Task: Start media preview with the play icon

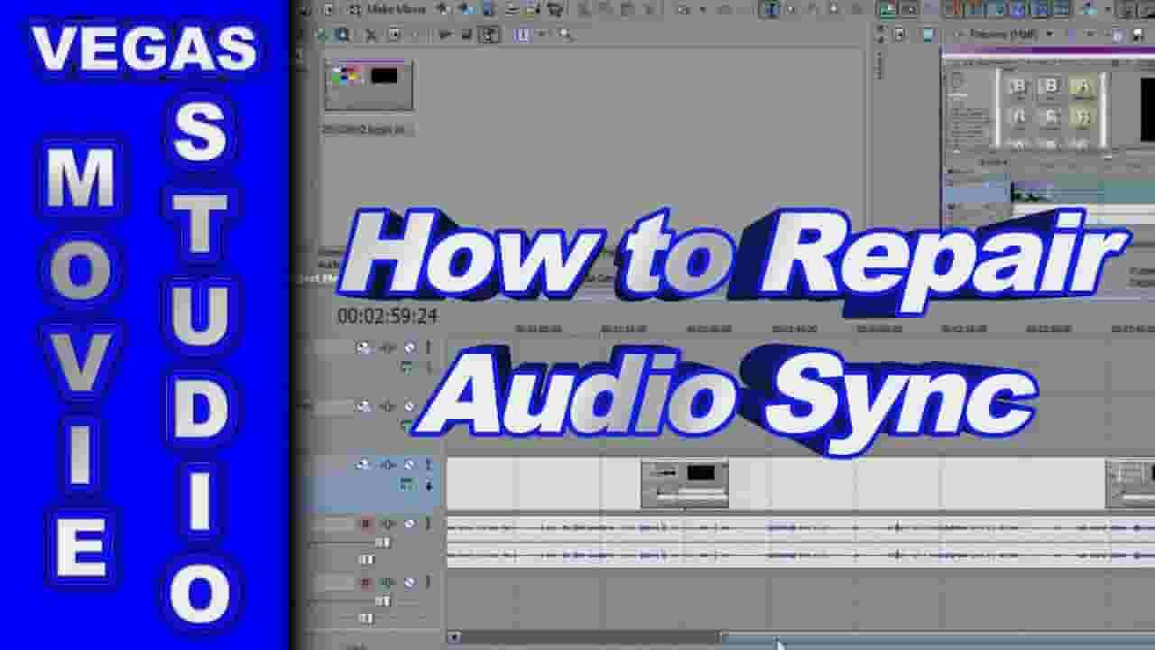Action: tap(445, 35)
